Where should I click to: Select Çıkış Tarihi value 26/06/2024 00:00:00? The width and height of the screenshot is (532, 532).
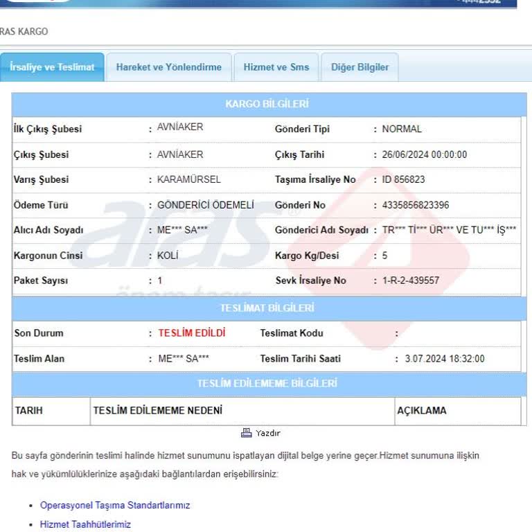(425, 154)
